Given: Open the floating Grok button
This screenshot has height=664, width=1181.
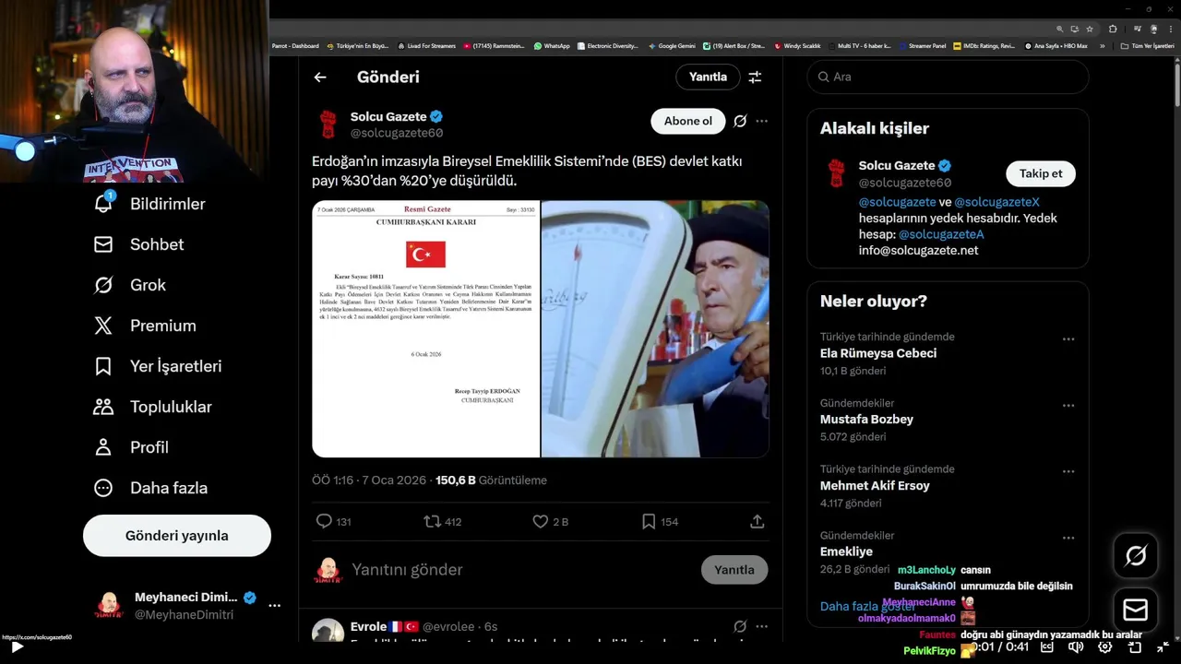Looking at the screenshot, I should pyautogui.click(x=1136, y=555).
